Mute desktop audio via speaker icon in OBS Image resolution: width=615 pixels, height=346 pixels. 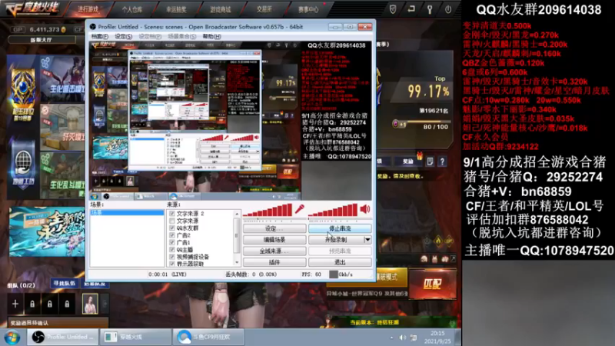click(x=364, y=209)
